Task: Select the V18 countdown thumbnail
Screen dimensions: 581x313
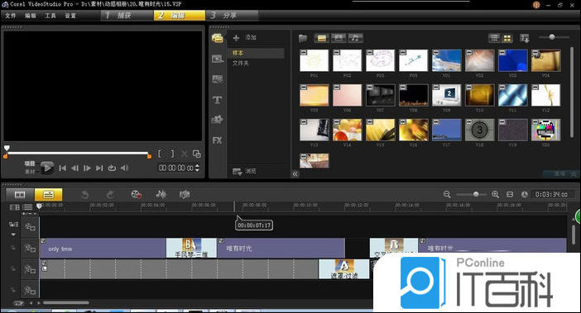Action: click(x=479, y=130)
